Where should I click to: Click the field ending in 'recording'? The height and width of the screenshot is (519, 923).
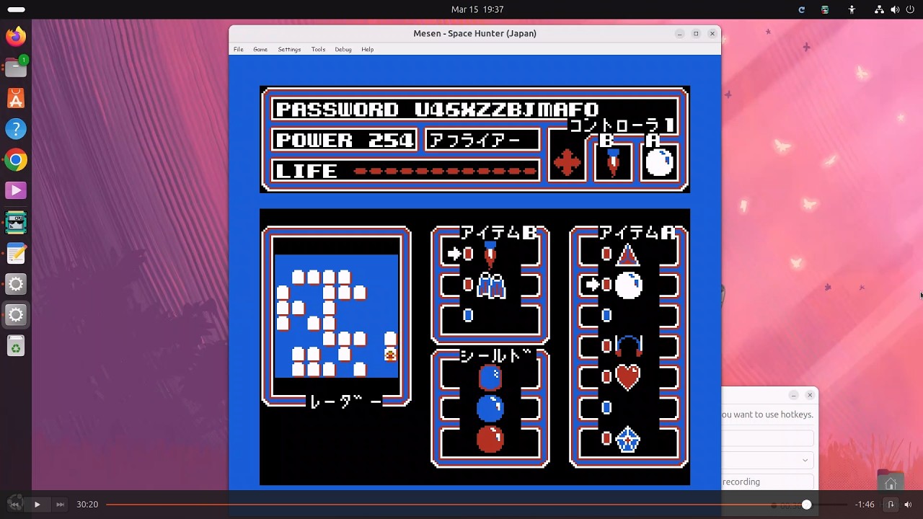point(768,482)
